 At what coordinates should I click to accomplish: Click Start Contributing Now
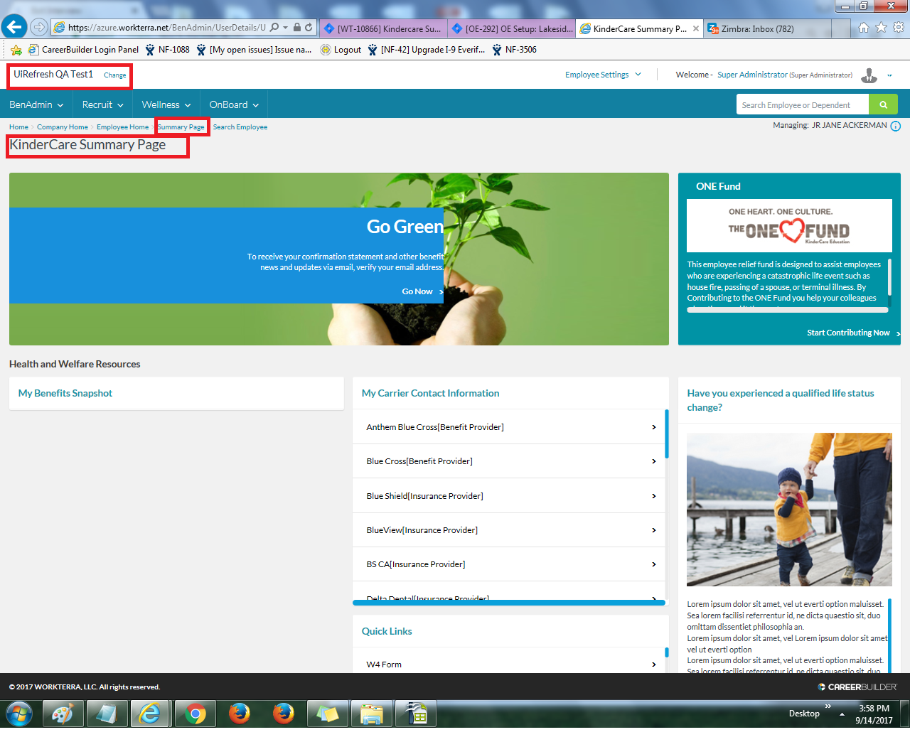850,332
